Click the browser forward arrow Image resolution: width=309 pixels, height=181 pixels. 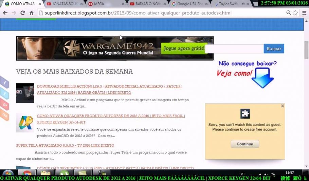[14, 13]
